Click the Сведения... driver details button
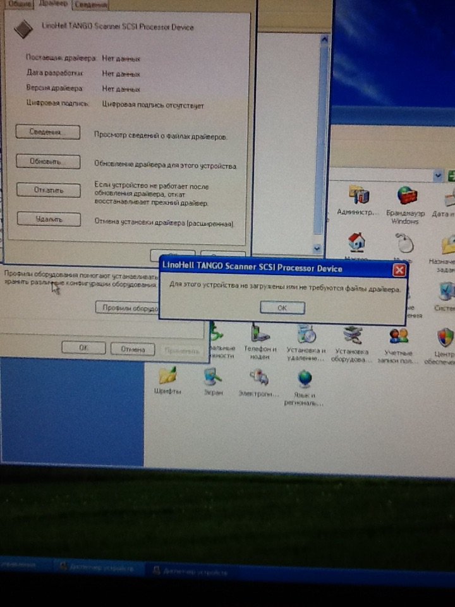Viewport: 455px width, 607px height. click(x=47, y=132)
